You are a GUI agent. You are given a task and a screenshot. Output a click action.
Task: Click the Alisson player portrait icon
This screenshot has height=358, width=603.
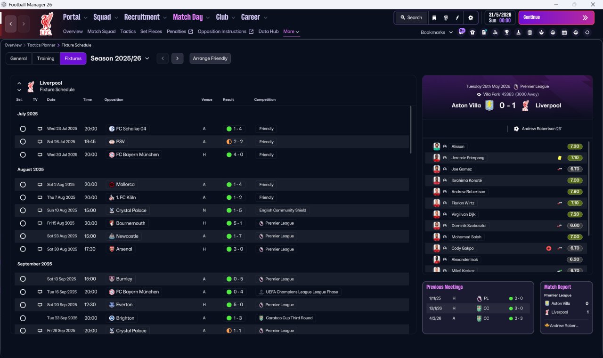click(437, 146)
